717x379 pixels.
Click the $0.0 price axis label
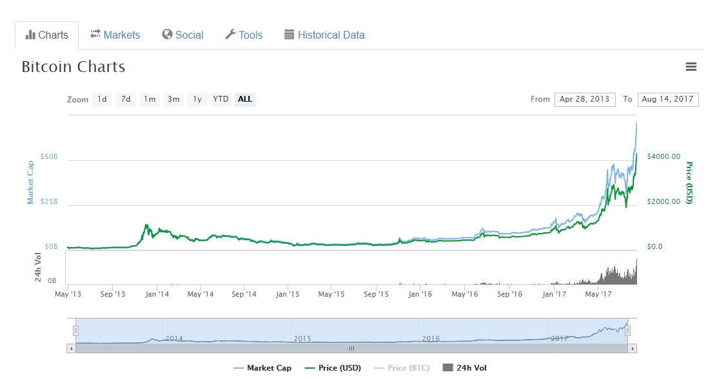click(x=655, y=246)
